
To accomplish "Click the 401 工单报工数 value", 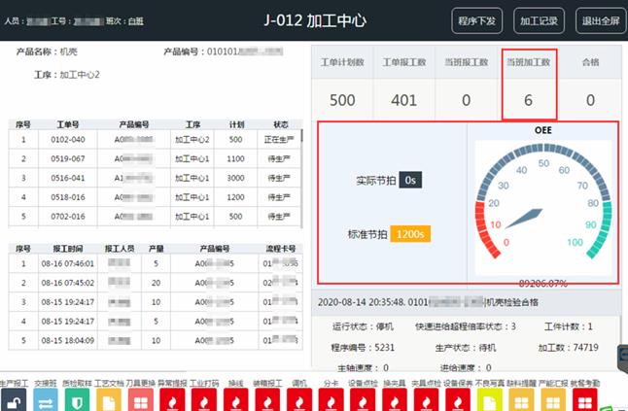I will pyautogui.click(x=404, y=100).
